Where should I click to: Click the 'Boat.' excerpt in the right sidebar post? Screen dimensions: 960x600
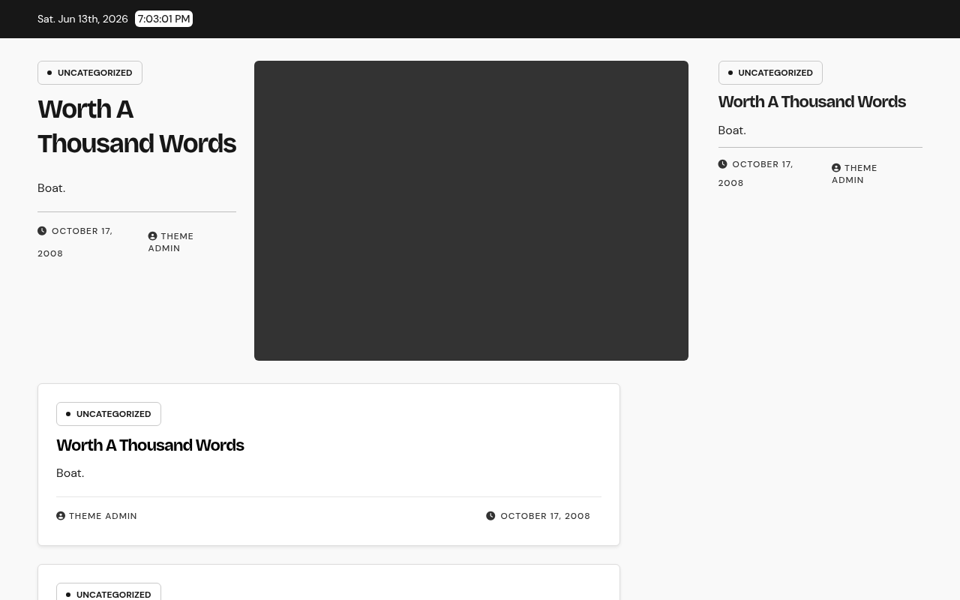coord(732,130)
